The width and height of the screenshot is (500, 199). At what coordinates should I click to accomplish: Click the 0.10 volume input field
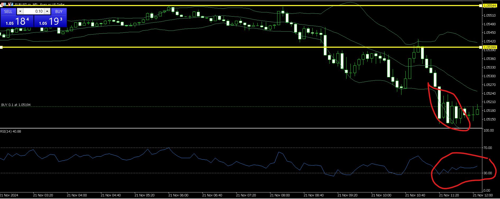pos(34,11)
